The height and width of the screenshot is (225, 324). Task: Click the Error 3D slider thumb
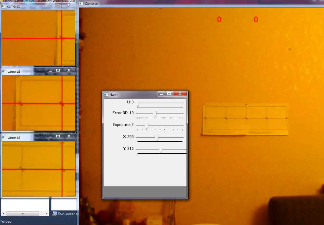156,113
